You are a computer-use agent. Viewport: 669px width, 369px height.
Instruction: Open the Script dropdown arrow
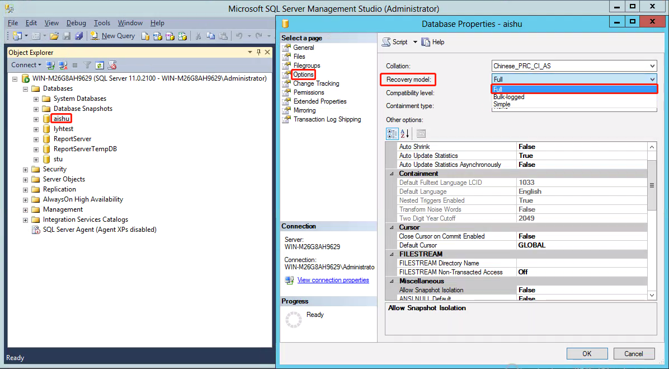coord(415,42)
